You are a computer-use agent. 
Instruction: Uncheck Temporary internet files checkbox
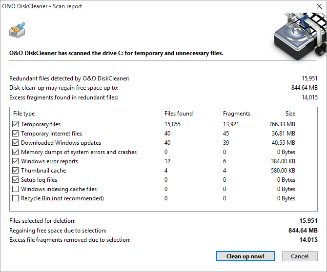[15, 133]
